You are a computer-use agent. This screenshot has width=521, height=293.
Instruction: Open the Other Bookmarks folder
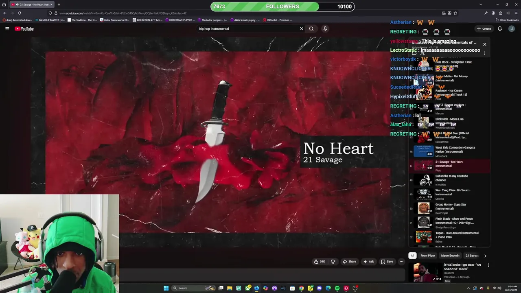coord(507,20)
